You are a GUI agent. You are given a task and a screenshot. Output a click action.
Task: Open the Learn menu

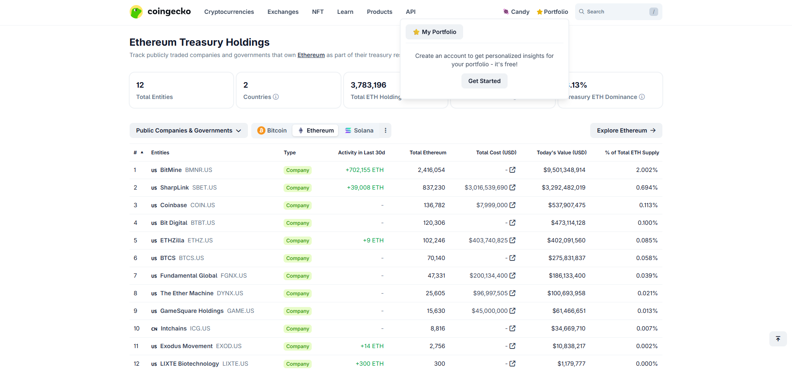[345, 12]
